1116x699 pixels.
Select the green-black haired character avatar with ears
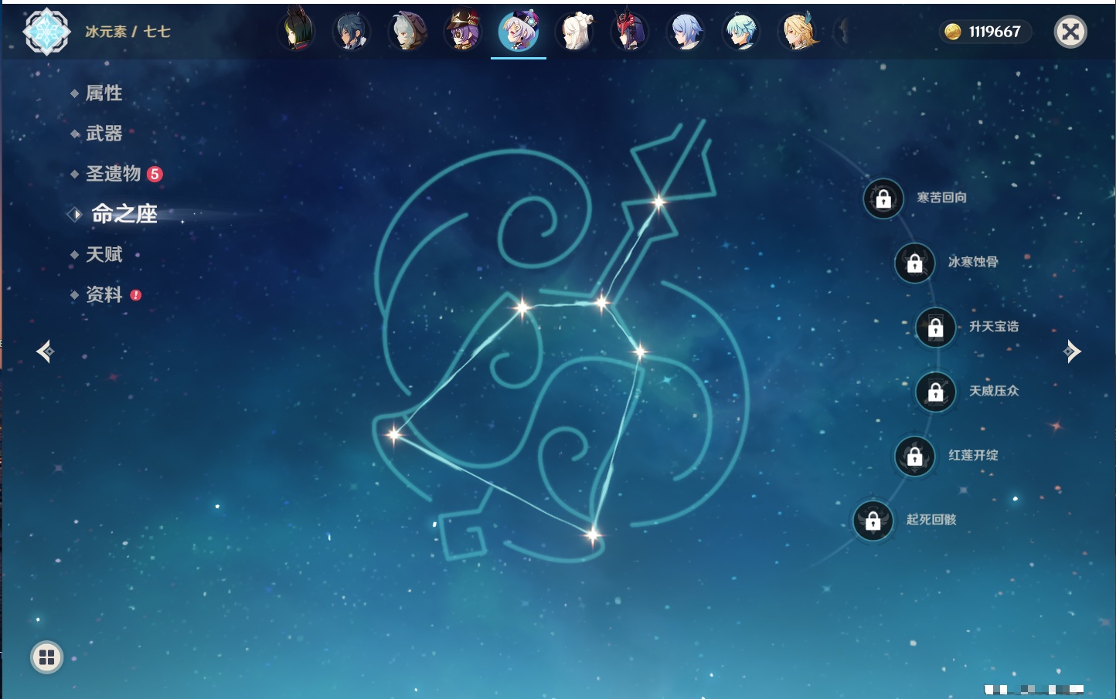[x=298, y=32]
